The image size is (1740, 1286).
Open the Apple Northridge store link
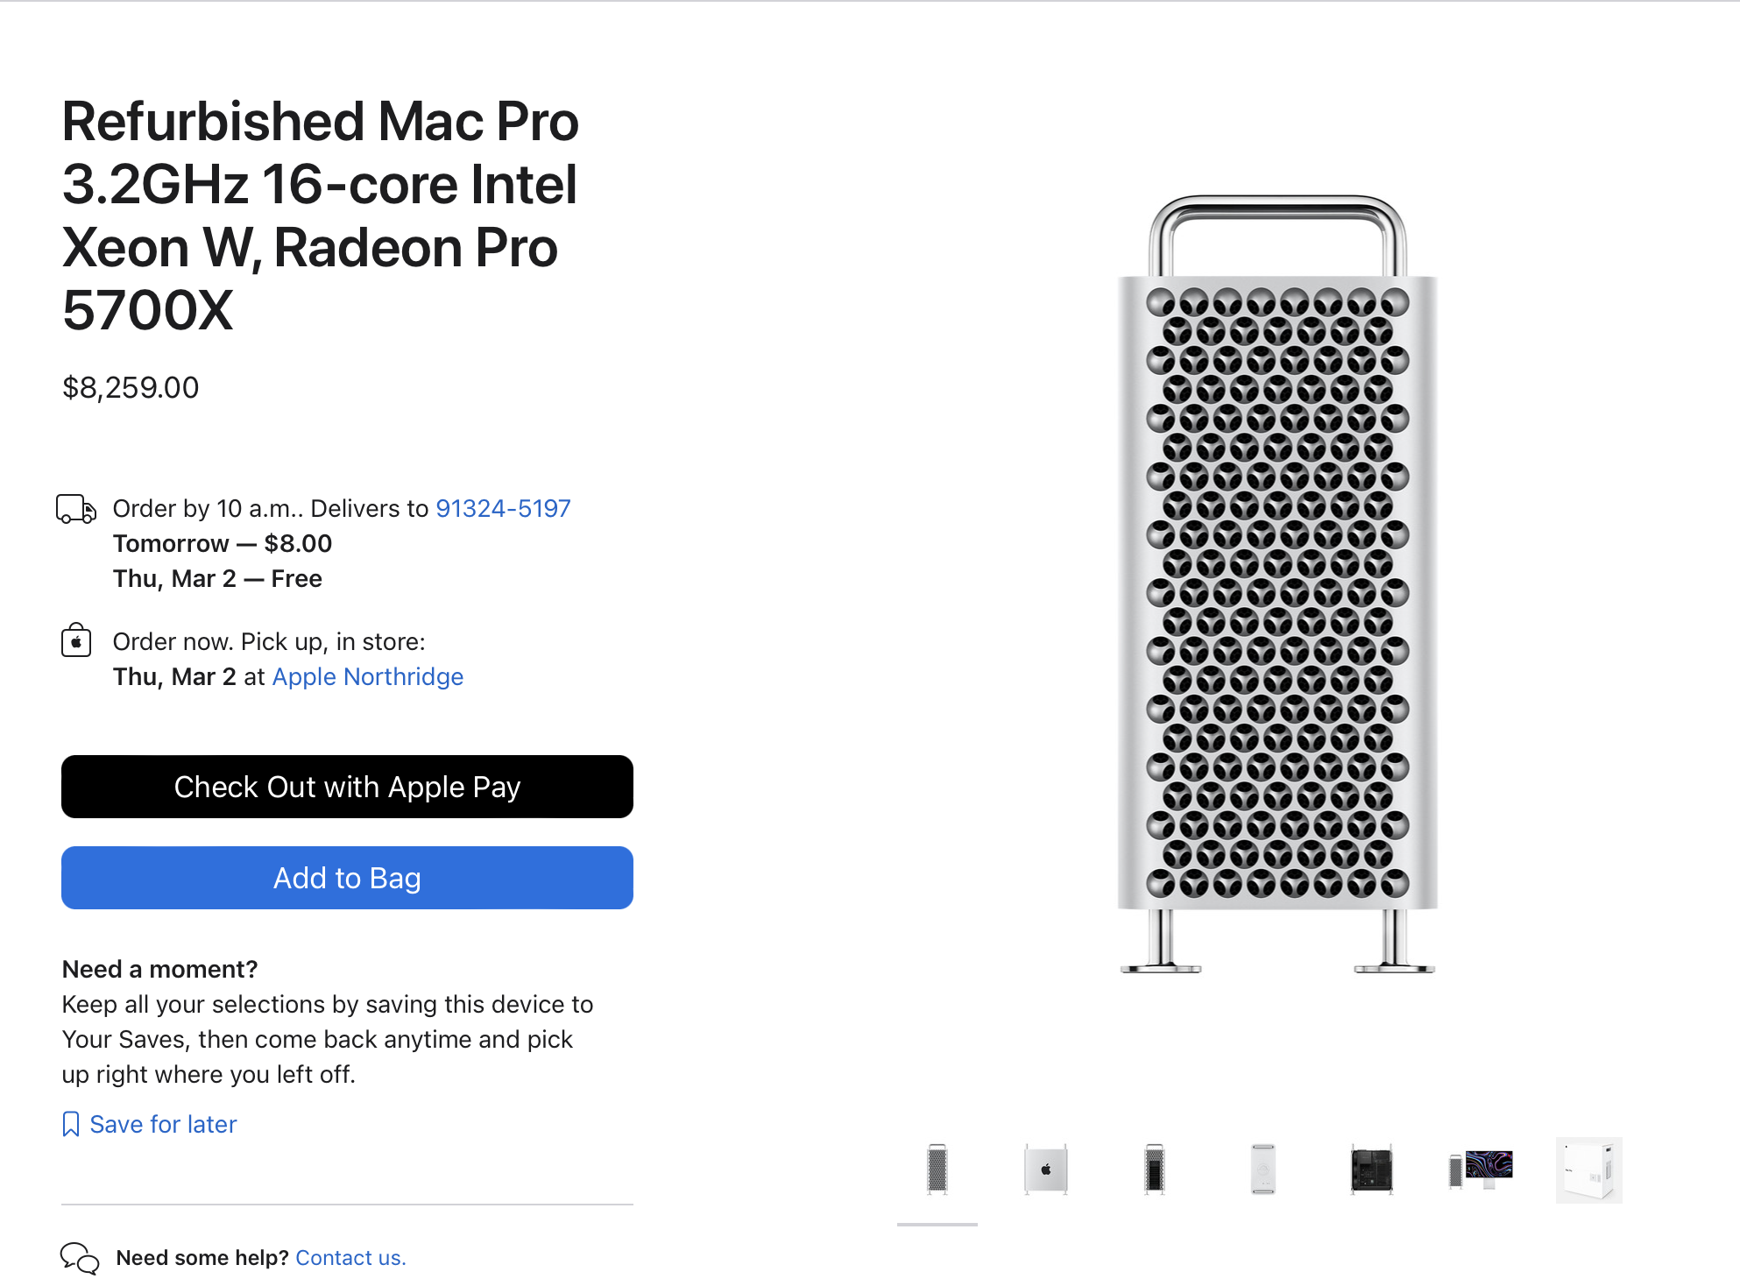pyautogui.click(x=368, y=676)
